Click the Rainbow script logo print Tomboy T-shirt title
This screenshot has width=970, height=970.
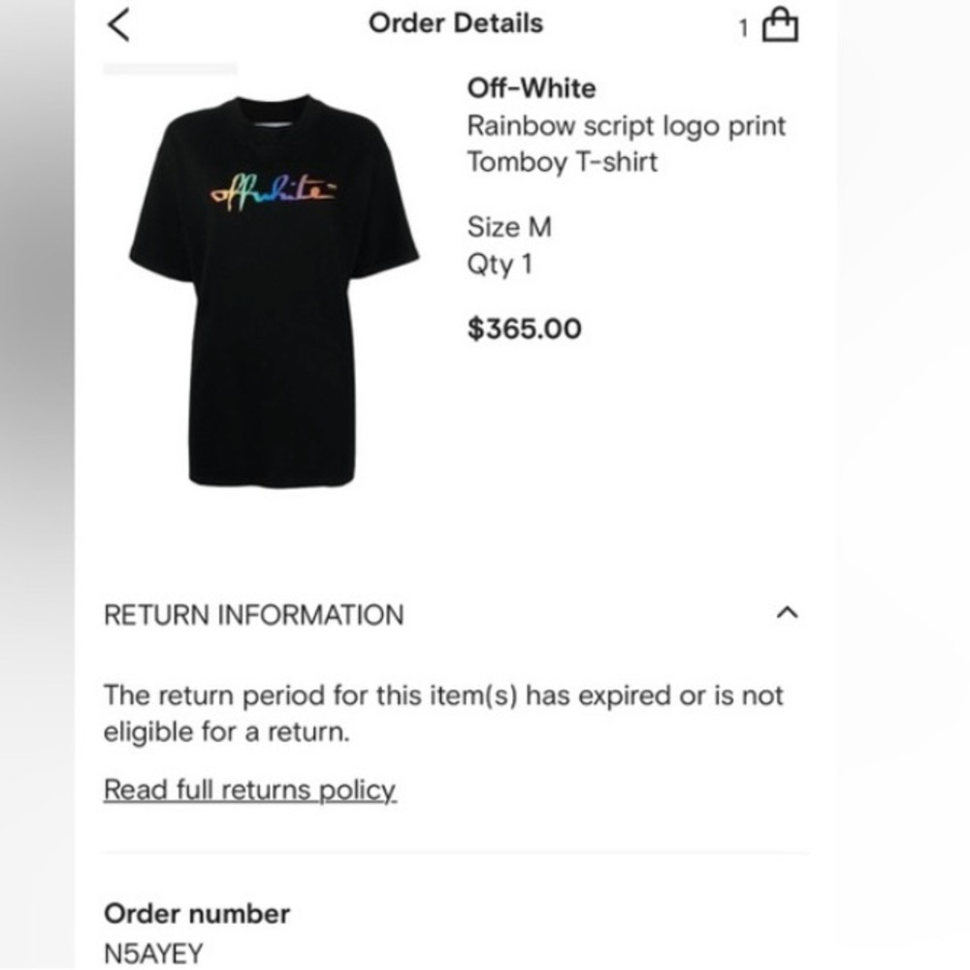(x=626, y=144)
